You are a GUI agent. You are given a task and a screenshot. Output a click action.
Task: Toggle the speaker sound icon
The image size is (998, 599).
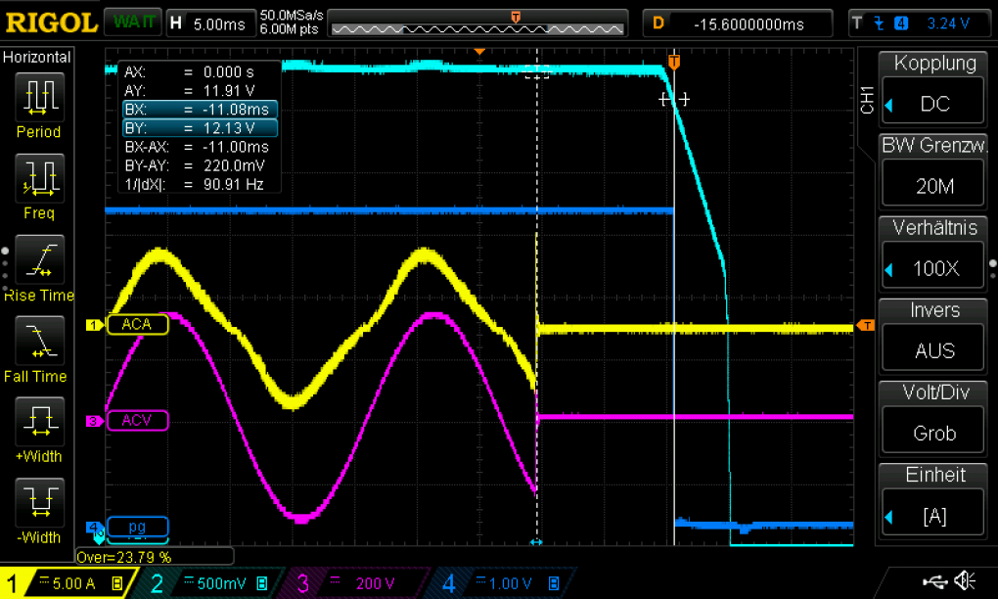point(966,580)
